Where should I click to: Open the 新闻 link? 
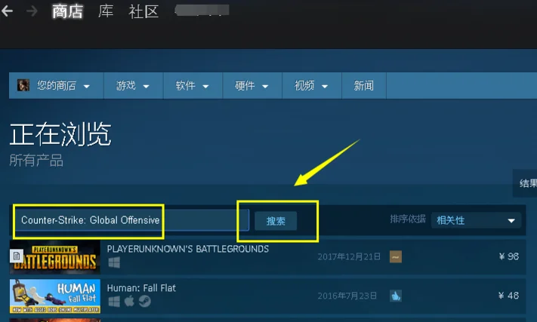coord(364,85)
